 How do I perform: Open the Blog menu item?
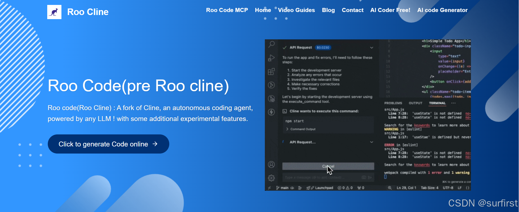[x=328, y=10]
